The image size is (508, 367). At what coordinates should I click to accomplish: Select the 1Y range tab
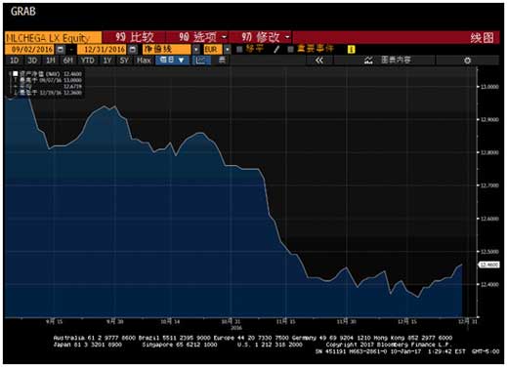tap(106, 61)
